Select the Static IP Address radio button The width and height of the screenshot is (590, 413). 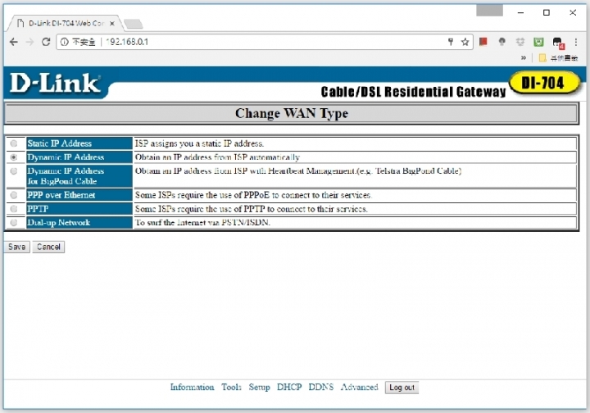point(14,143)
